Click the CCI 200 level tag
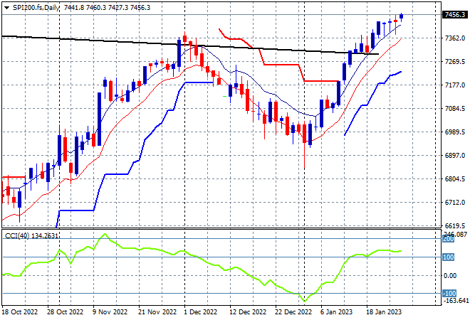Image resolution: width=470 pixels, height=320 pixels. pos(449,239)
